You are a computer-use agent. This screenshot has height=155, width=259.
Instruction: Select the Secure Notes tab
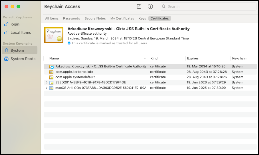[x=95, y=18]
